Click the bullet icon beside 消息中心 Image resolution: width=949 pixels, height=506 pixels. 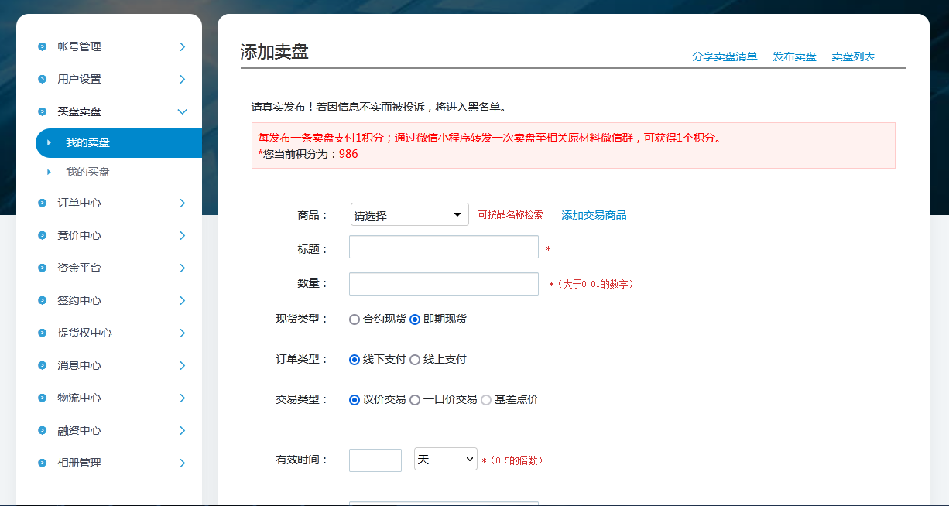pyautogui.click(x=42, y=365)
